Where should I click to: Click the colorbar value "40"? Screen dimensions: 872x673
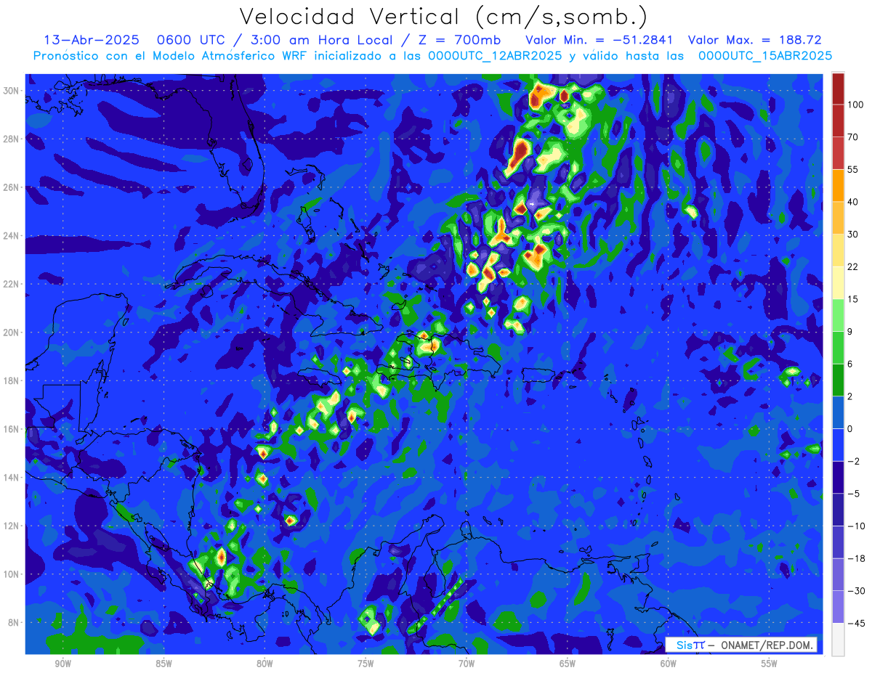(x=852, y=202)
